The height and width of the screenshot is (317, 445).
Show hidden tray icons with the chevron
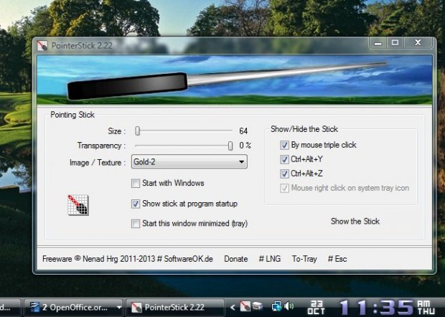click(233, 307)
